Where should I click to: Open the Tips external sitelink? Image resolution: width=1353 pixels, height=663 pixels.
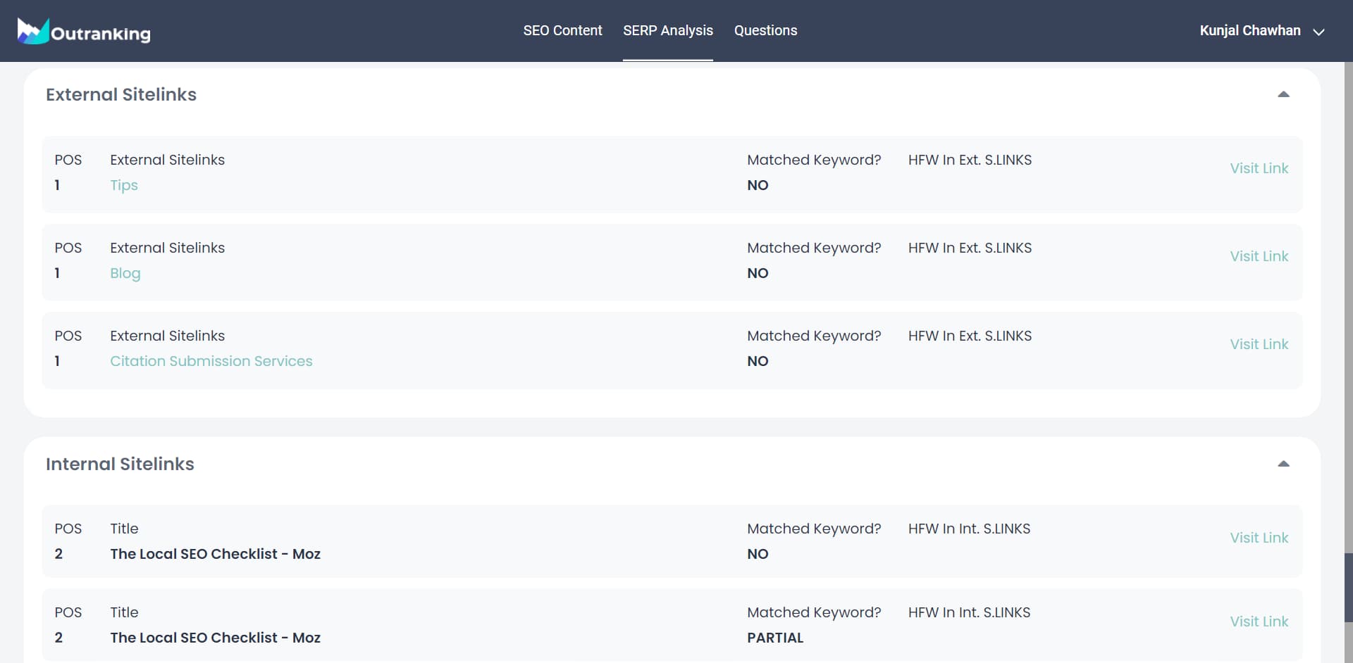[124, 185]
